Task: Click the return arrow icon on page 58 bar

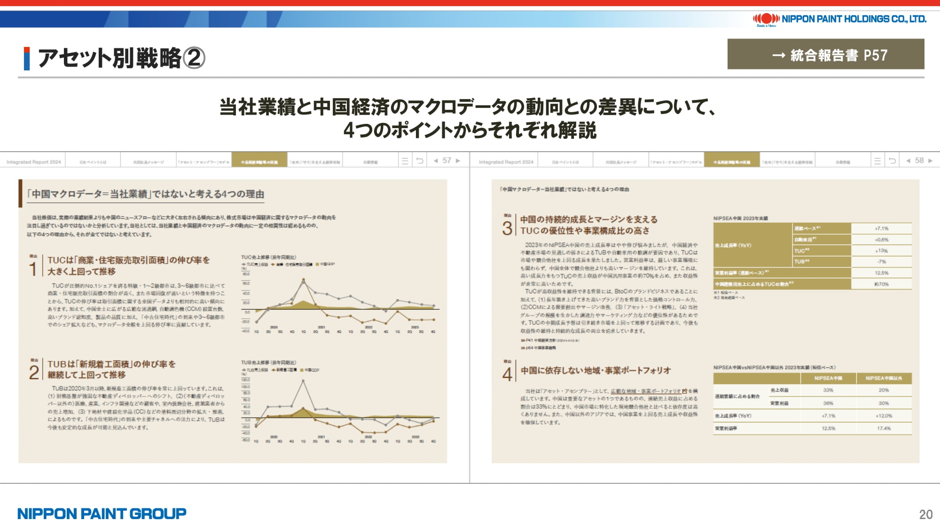Action: pyautogui.click(x=892, y=161)
